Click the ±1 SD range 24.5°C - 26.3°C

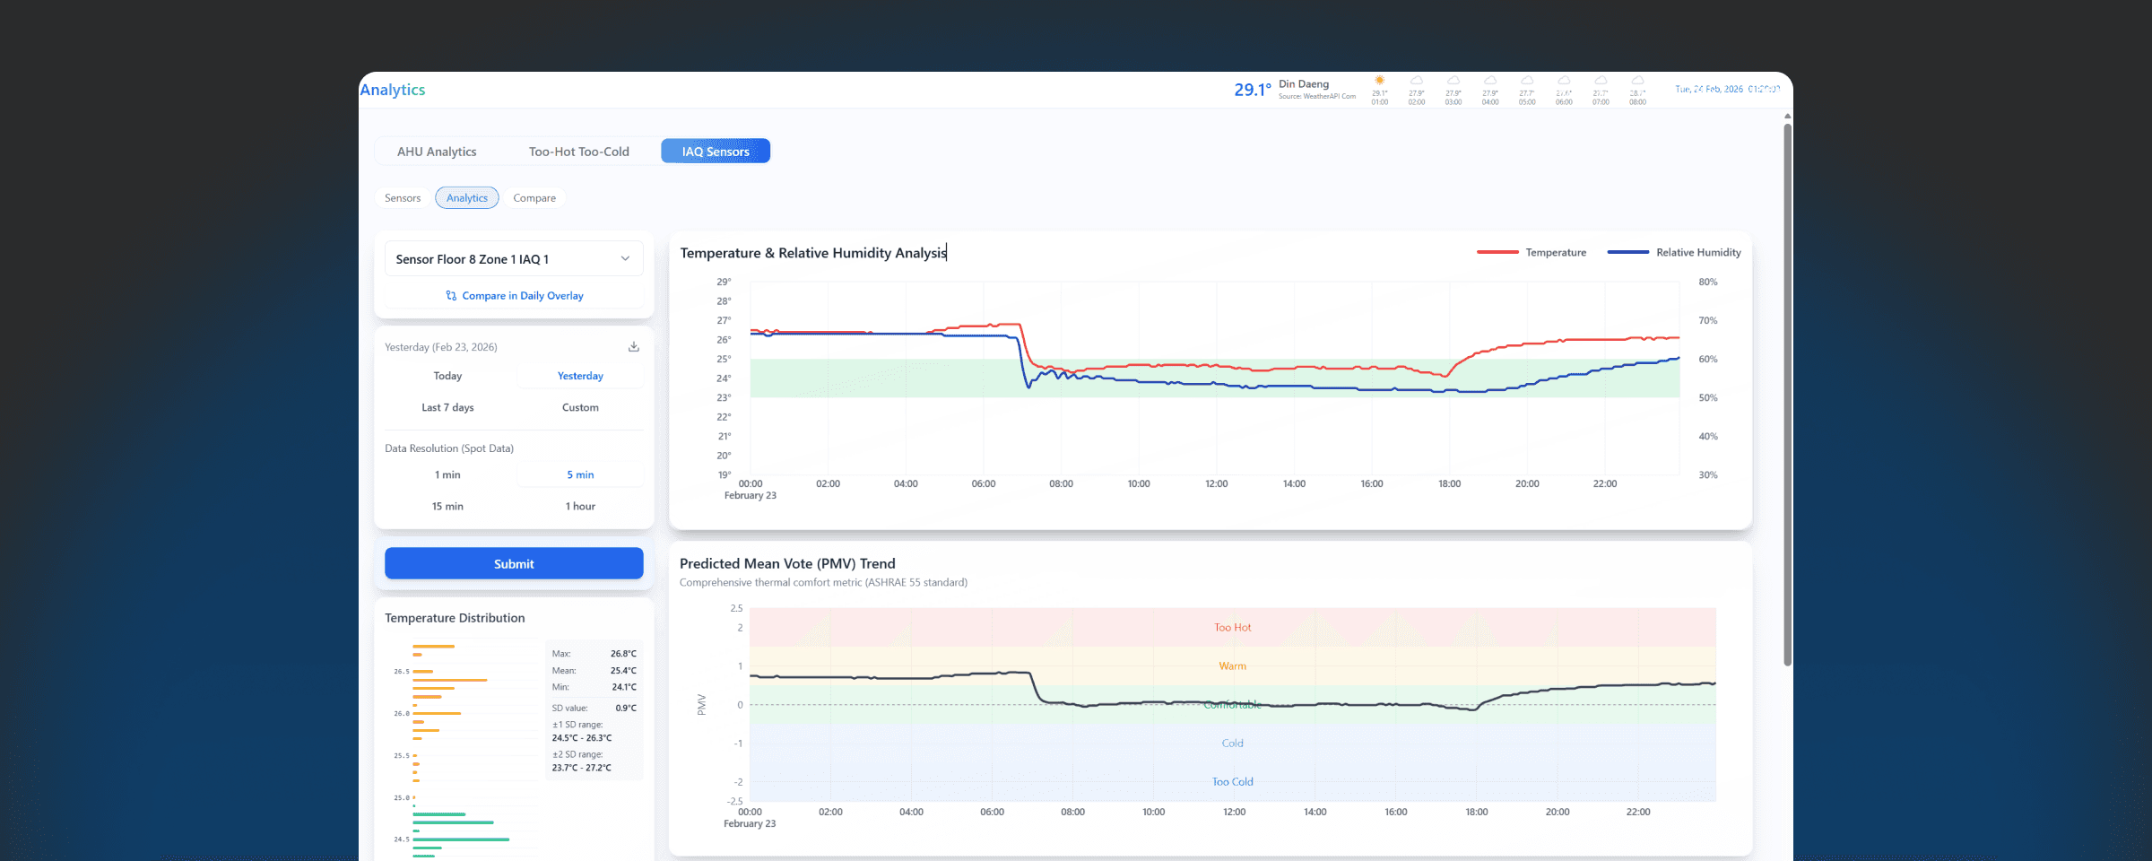coord(582,738)
